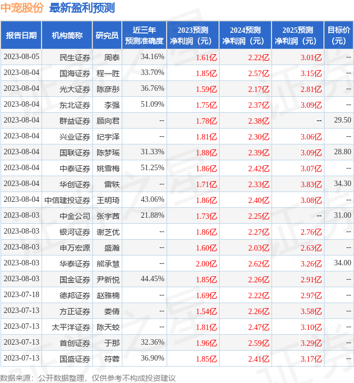The image size is (354, 383).
Task: Click accuracy value 51.09%
Action: pyautogui.click(x=152, y=105)
